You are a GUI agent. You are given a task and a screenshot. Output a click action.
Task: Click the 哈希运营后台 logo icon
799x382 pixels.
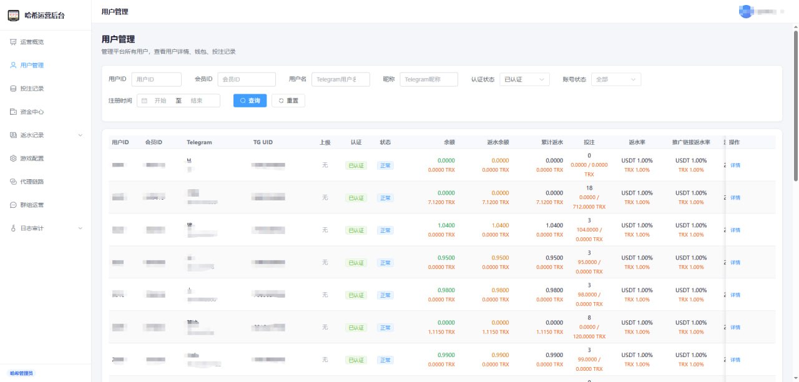coord(13,15)
